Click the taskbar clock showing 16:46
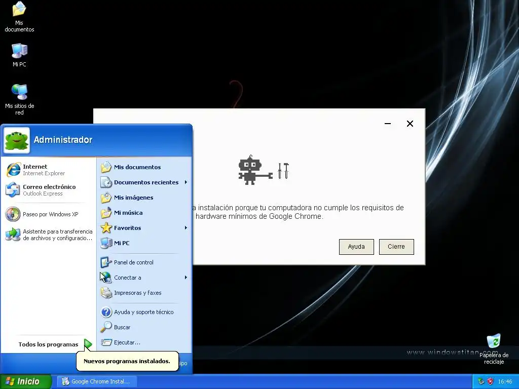 505,381
